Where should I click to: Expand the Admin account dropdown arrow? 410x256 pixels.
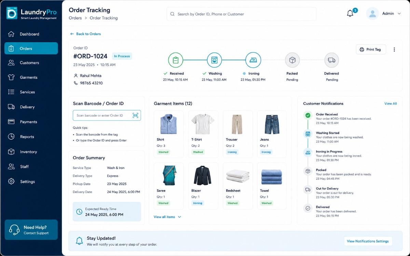coord(399,14)
